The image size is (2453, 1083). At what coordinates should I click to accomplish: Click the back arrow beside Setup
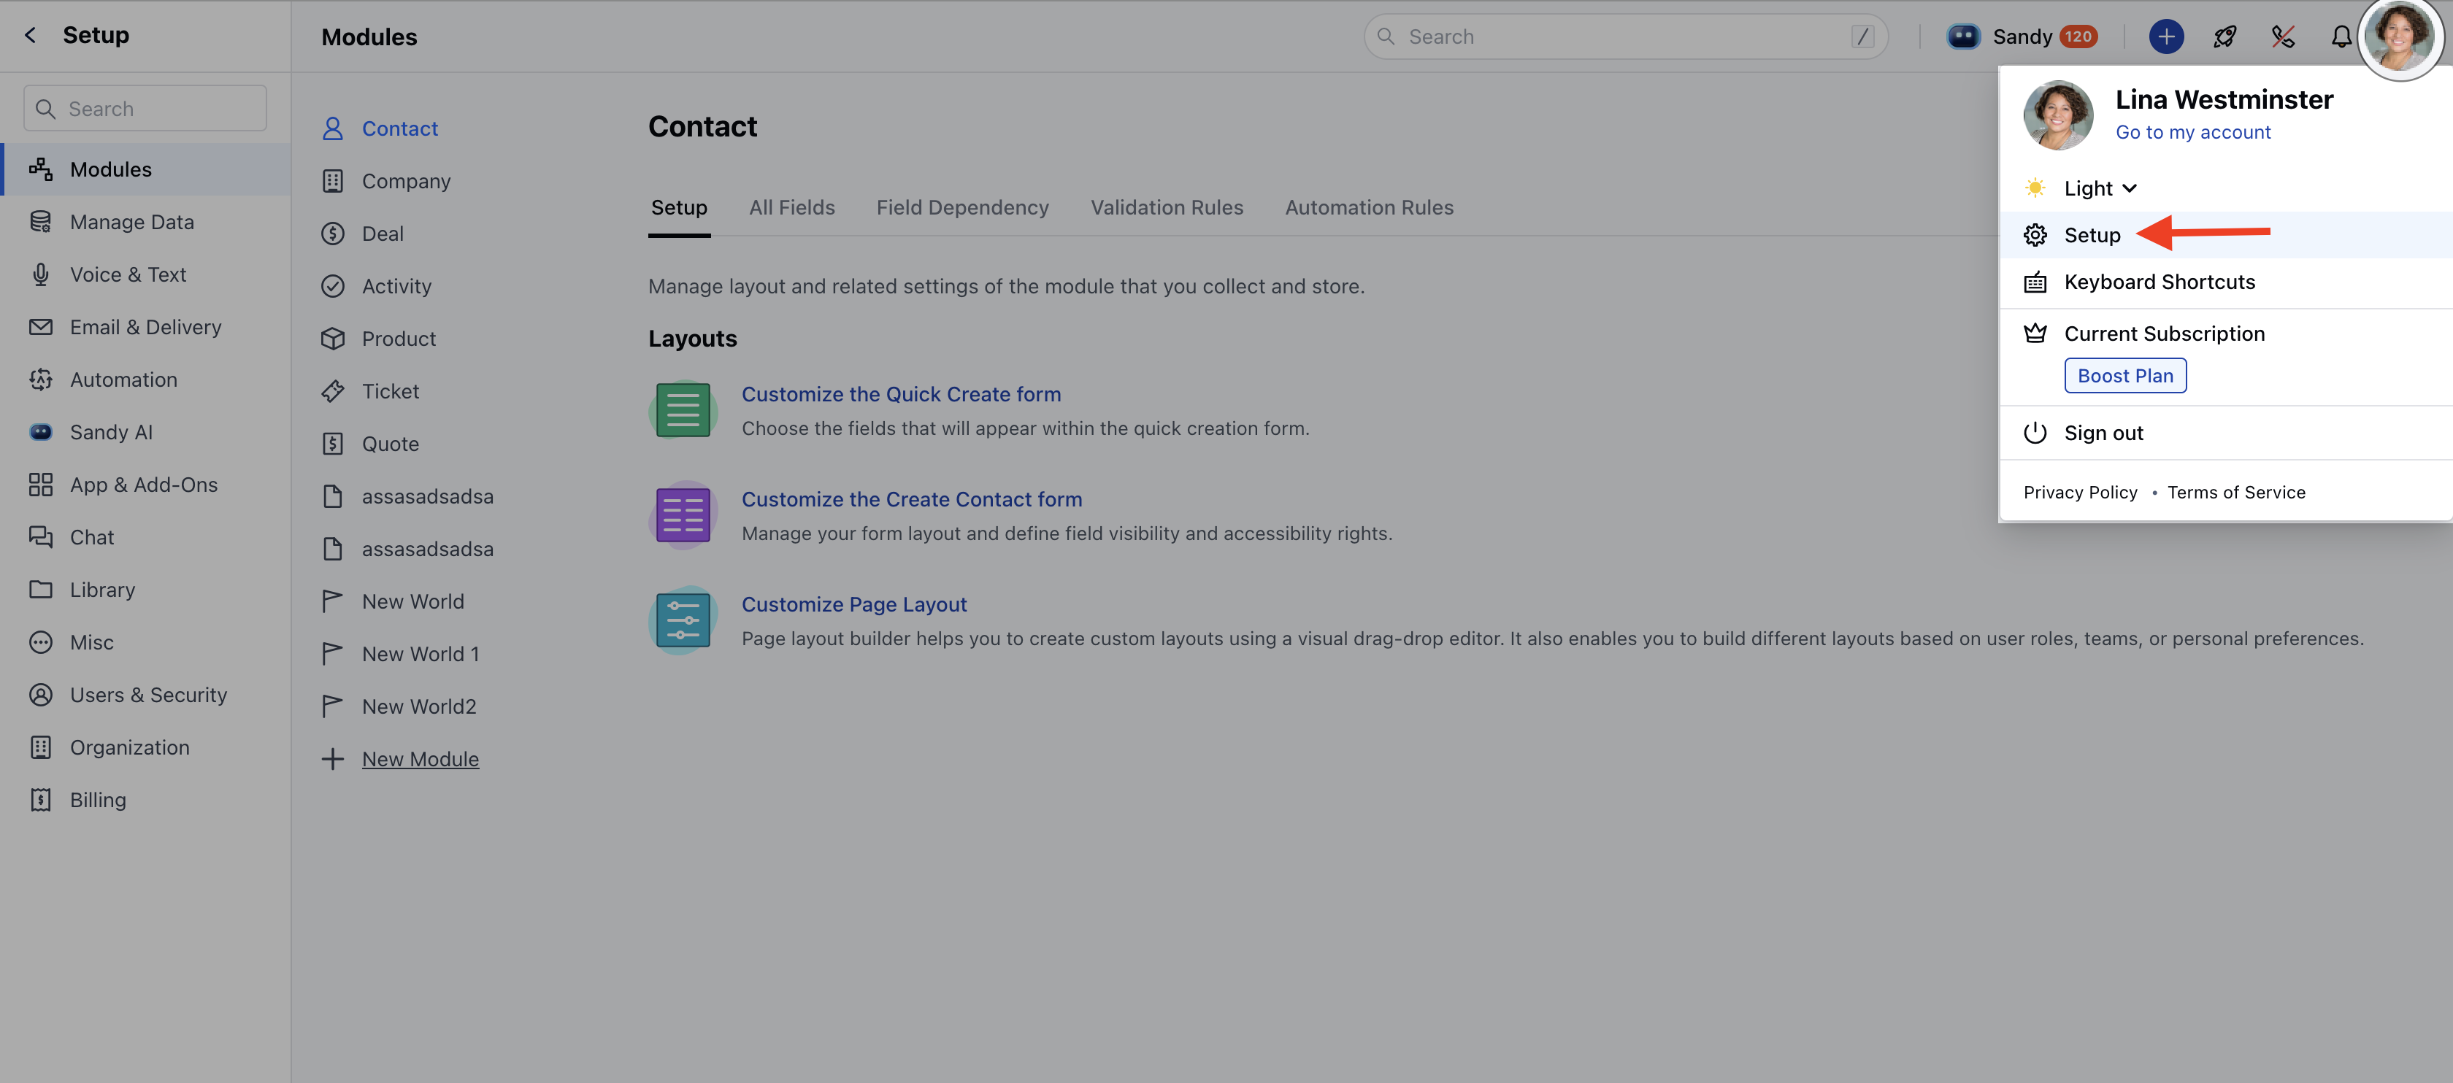[31, 35]
